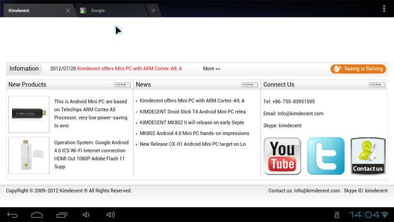Open news item Kimdecent offers Mini PC with ARM Cortex-A9
Image resolution: width=394 pixels, height=222 pixels.
click(192, 101)
